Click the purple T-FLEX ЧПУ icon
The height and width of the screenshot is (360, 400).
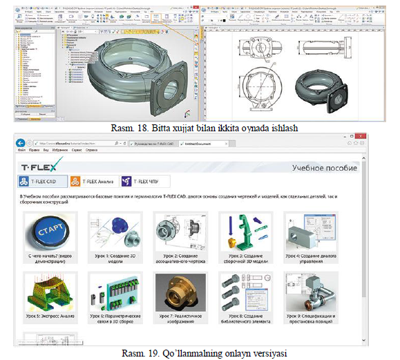point(126,182)
